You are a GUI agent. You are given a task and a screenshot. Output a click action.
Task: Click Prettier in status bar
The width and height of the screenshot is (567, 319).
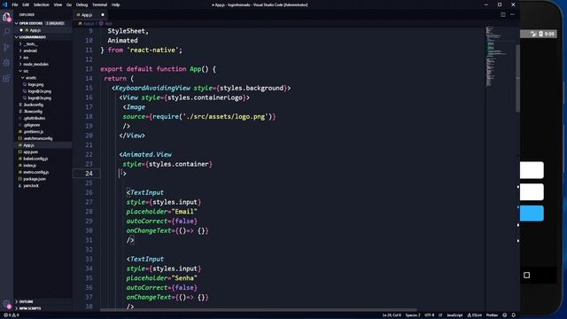click(x=493, y=315)
